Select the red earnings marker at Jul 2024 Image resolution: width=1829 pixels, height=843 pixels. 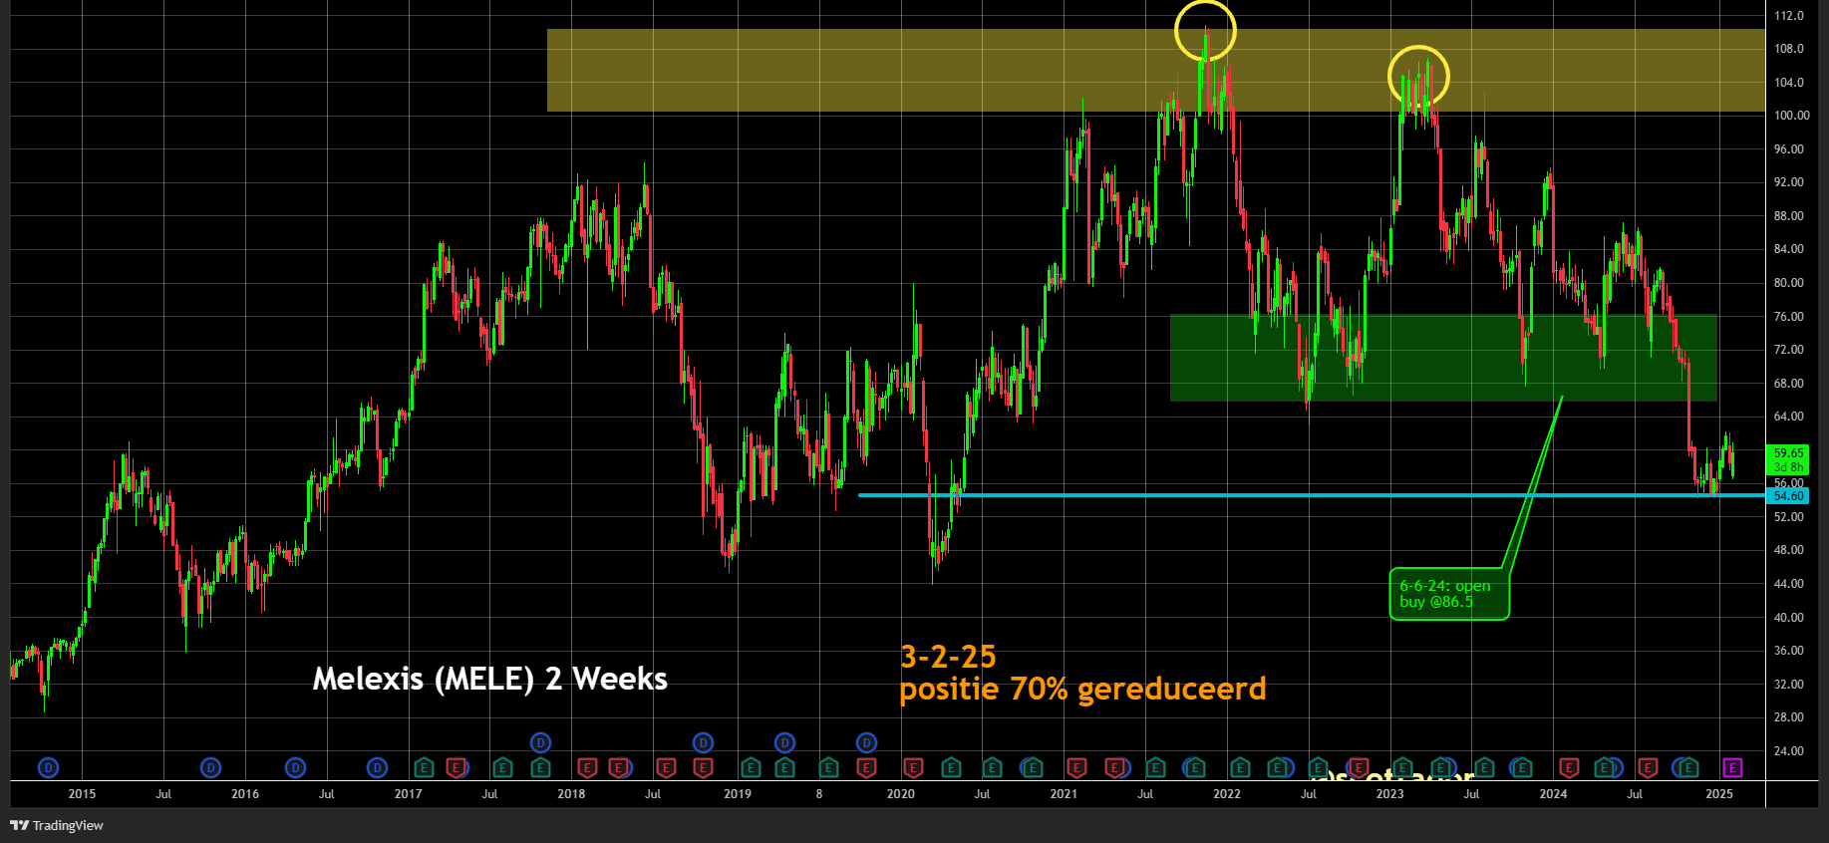point(1648,767)
